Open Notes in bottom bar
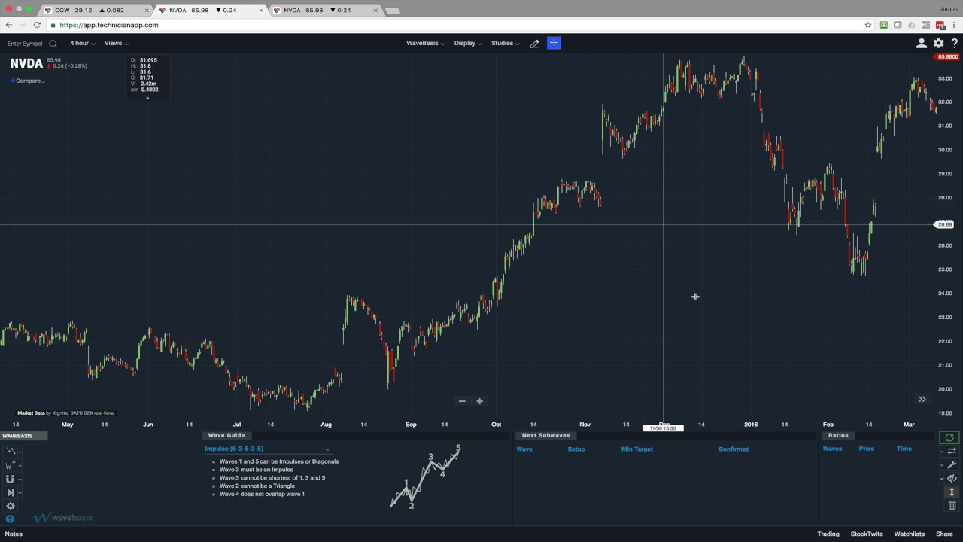 pyautogui.click(x=14, y=534)
